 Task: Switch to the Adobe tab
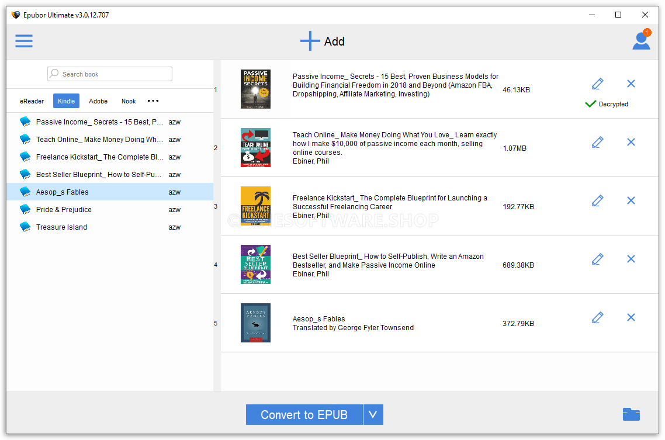click(x=98, y=101)
